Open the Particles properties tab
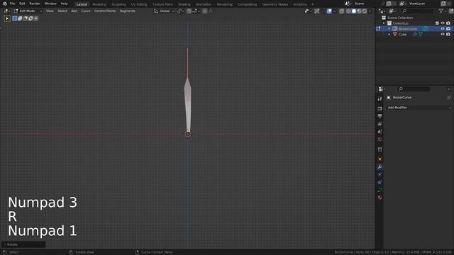This screenshot has height=255, width=454. 380,174
